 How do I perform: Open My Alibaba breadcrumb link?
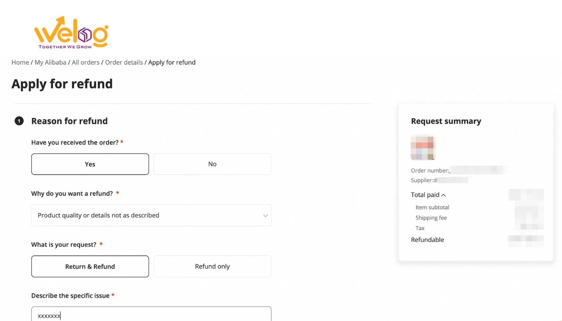(50, 62)
